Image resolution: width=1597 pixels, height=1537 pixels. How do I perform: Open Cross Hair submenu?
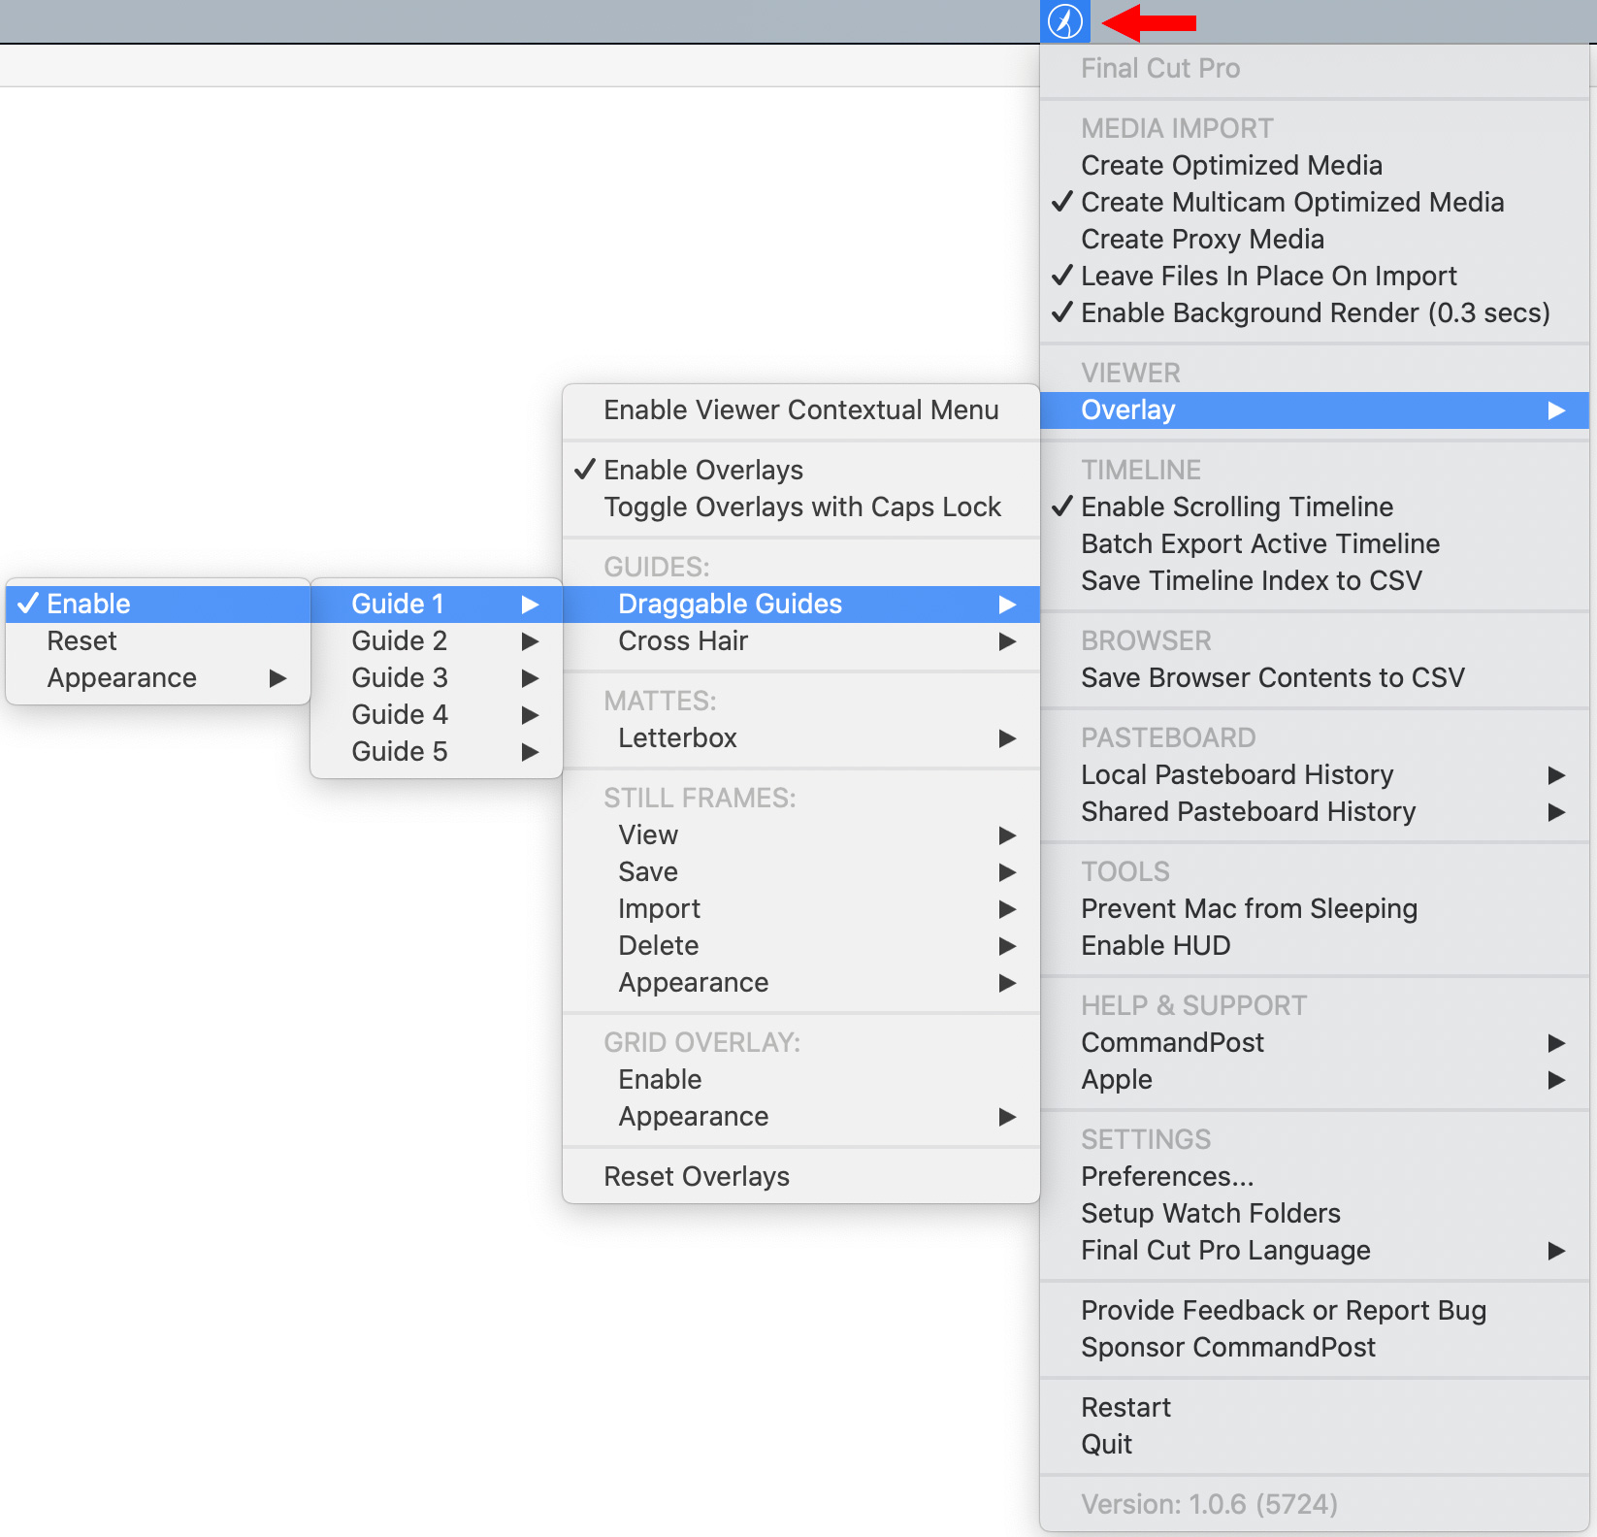801,640
